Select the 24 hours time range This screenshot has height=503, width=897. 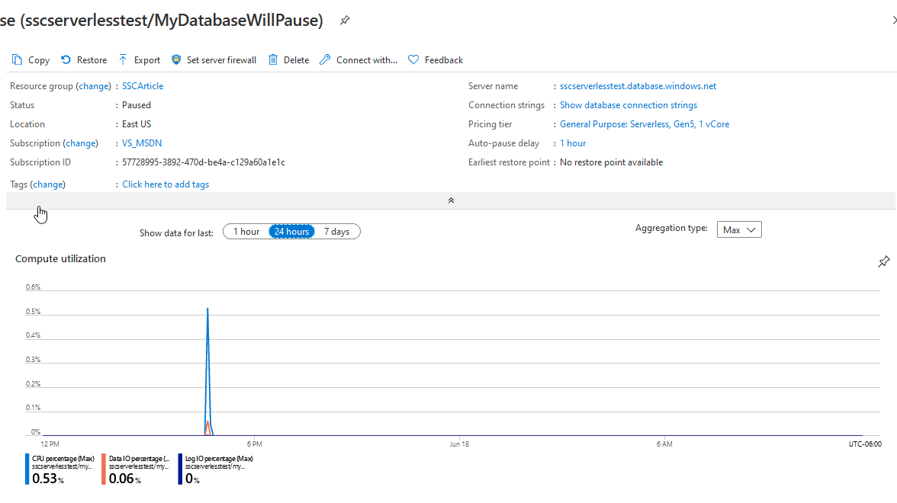(x=292, y=232)
